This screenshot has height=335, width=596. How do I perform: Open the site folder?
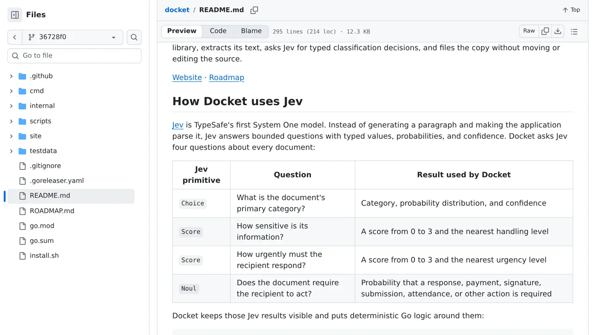click(x=35, y=136)
